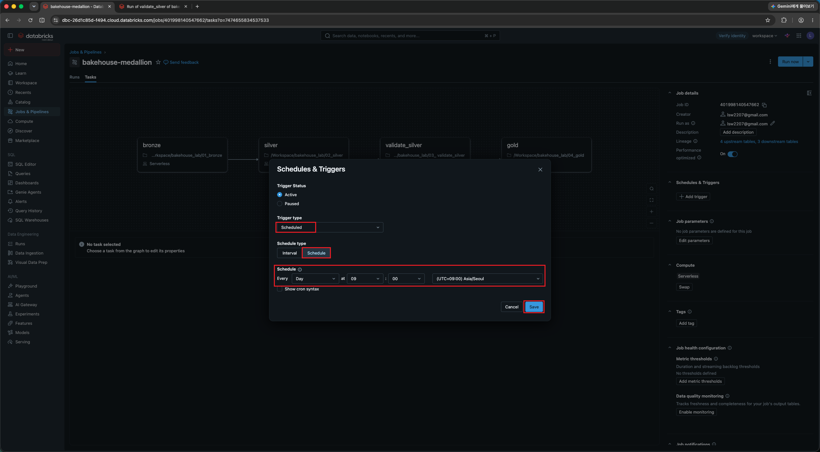This screenshot has height=452, width=820.
Task: Click the search data input field
Action: coord(410,36)
